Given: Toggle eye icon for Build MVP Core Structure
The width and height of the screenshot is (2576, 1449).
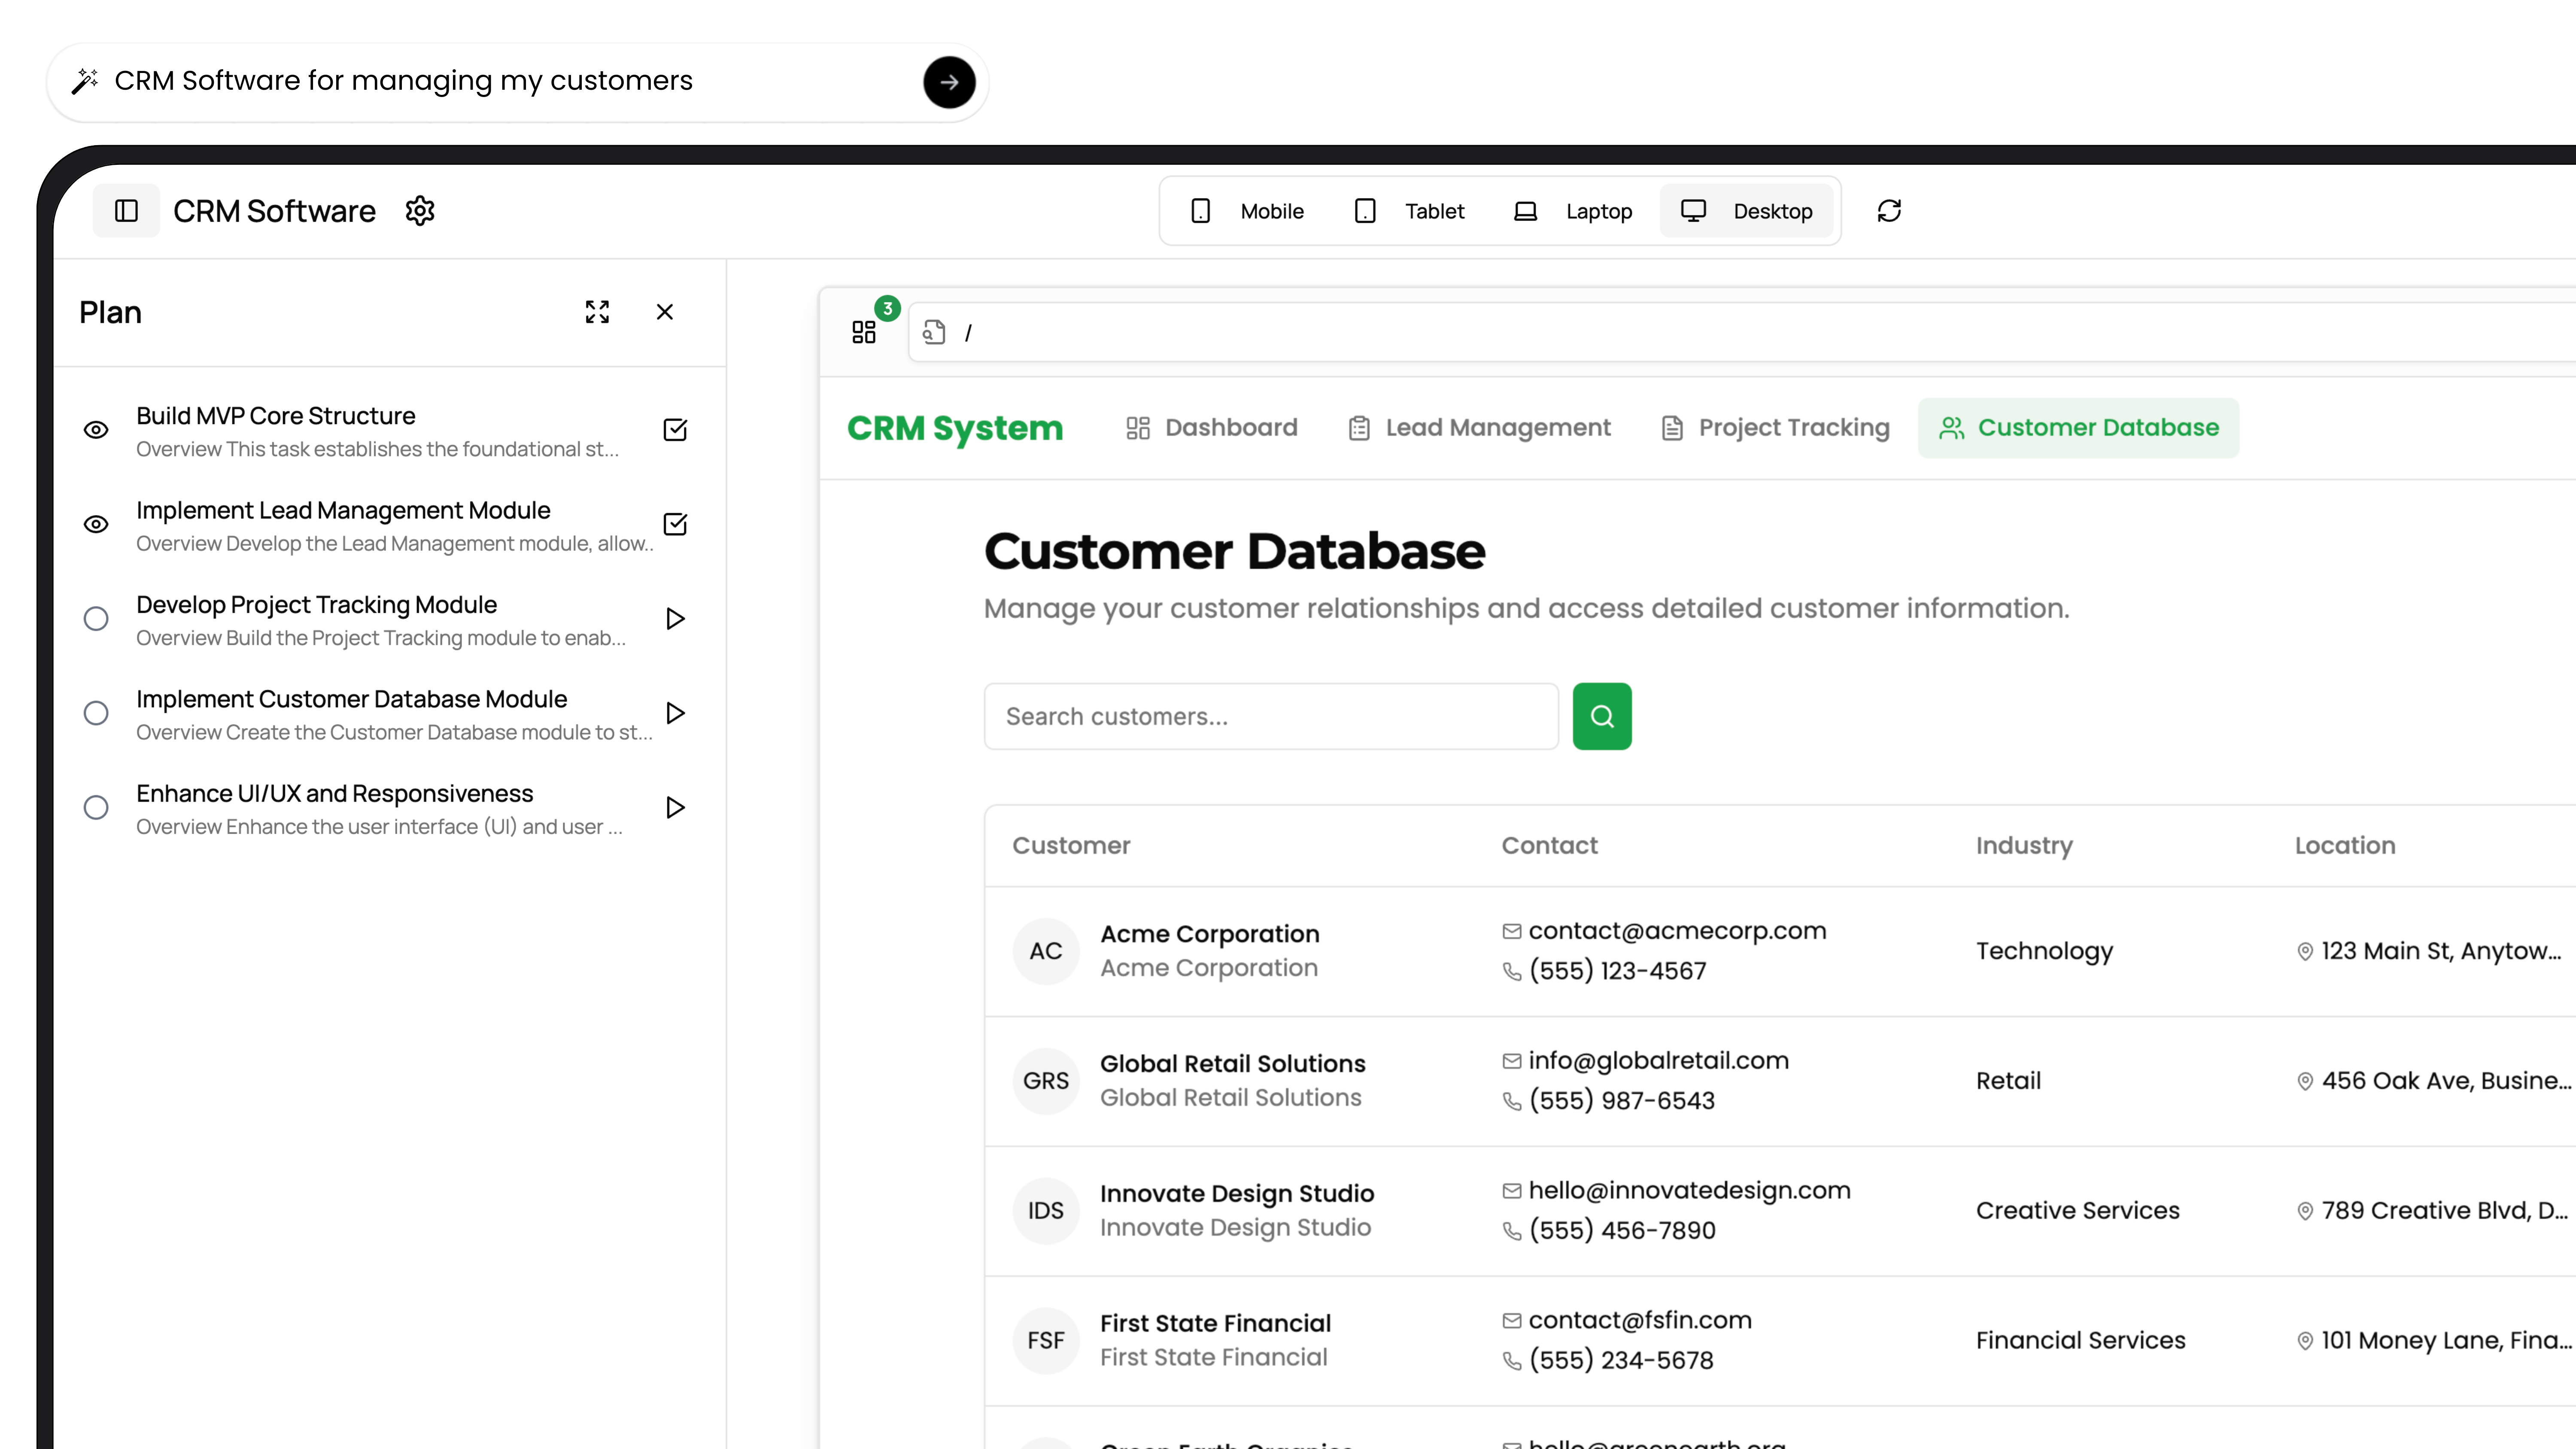Looking at the screenshot, I should click(96, 430).
